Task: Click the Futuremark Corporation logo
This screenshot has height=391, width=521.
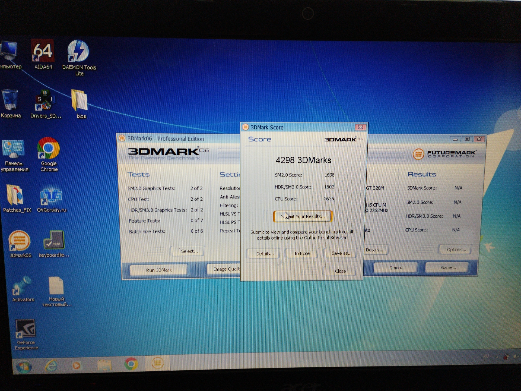Action: point(444,154)
